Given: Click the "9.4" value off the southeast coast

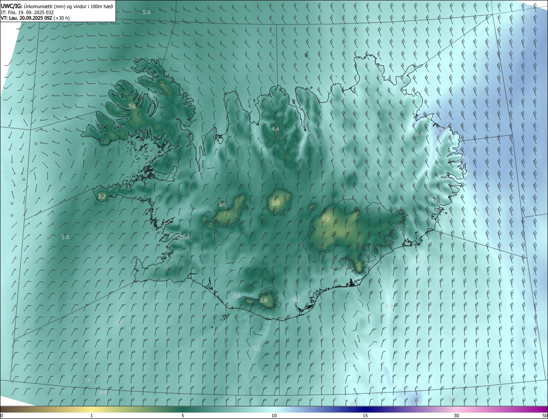Looking at the screenshot, I should [x=422, y=263].
